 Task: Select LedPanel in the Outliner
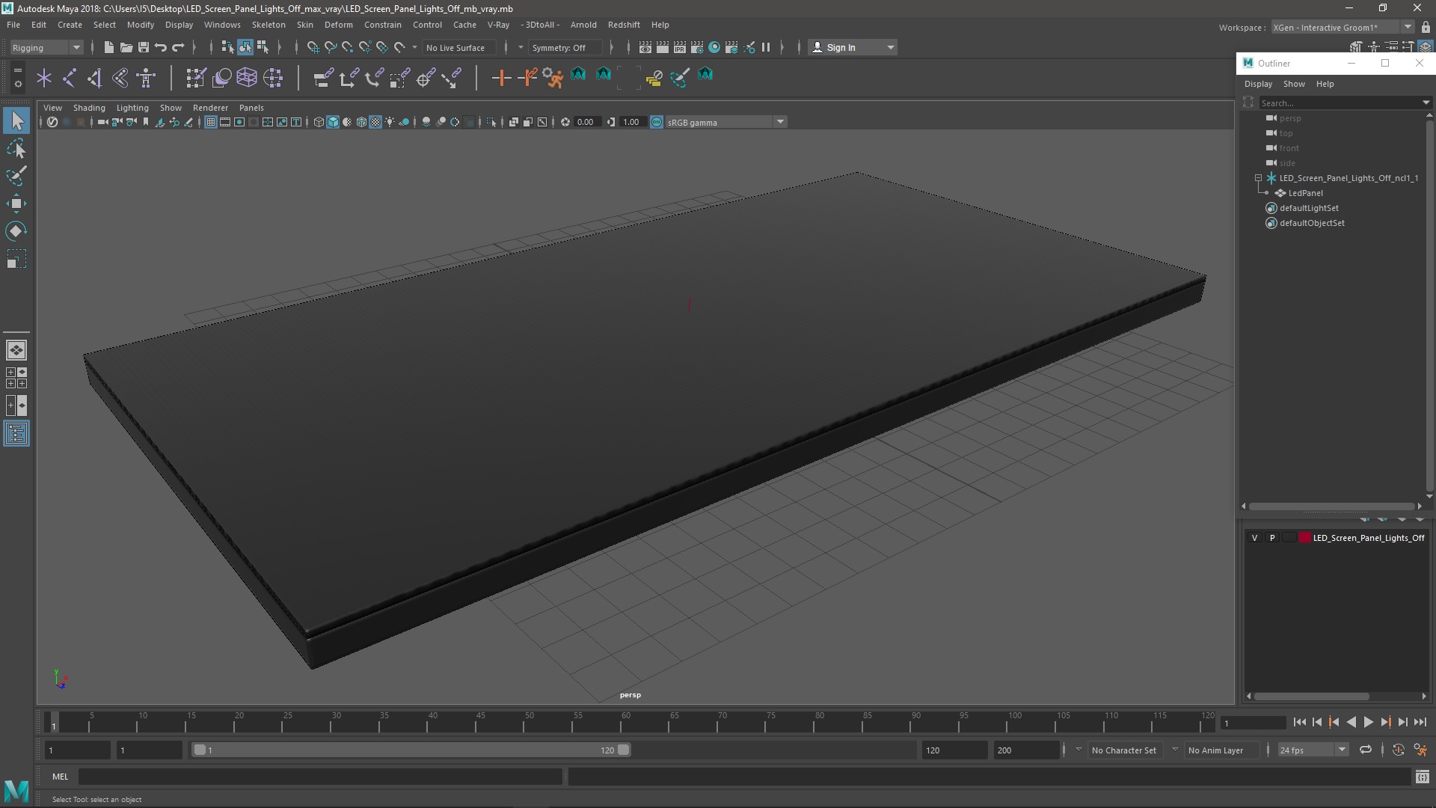(x=1305, y=193)
